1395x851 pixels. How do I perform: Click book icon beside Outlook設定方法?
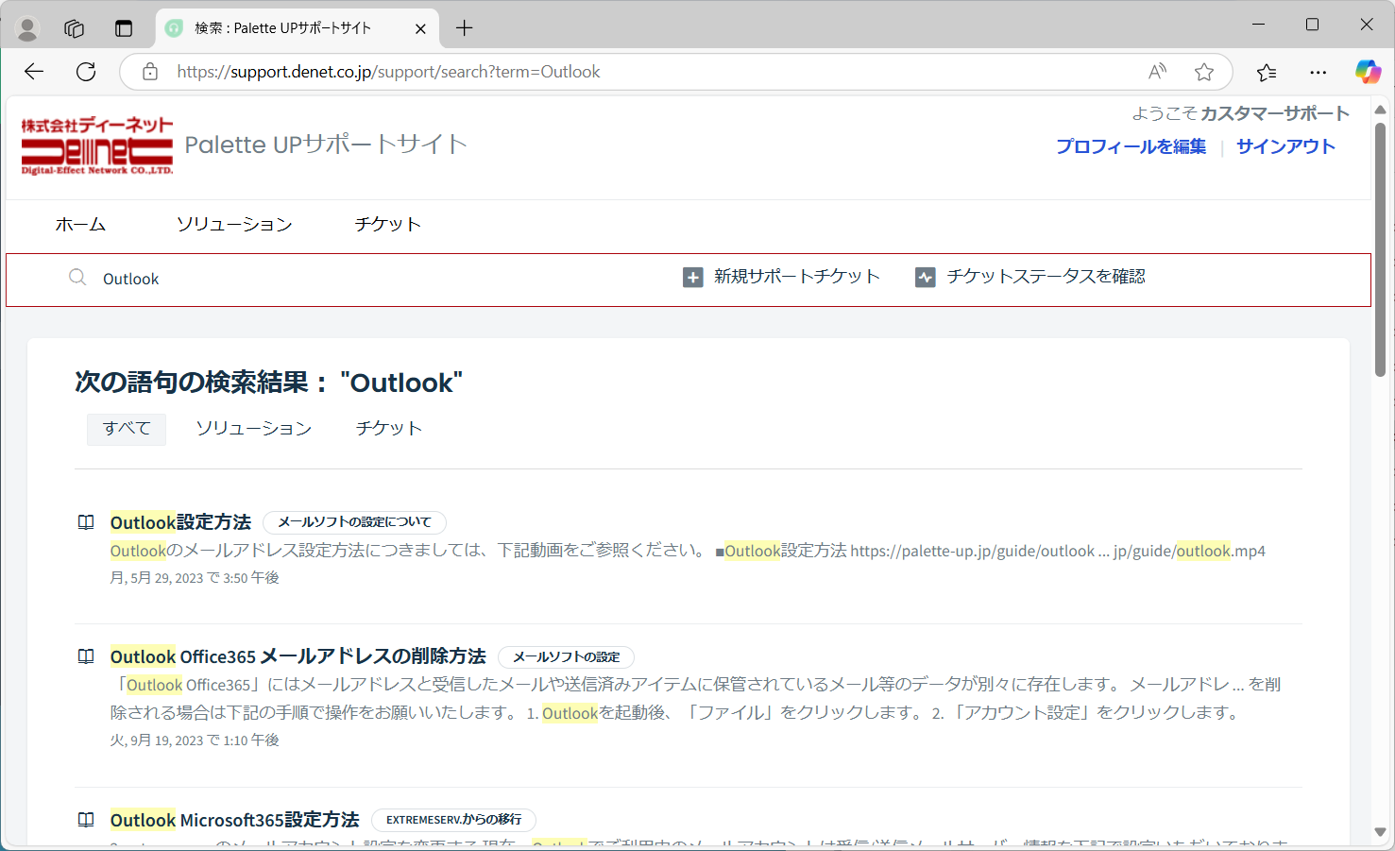(86, 522)
